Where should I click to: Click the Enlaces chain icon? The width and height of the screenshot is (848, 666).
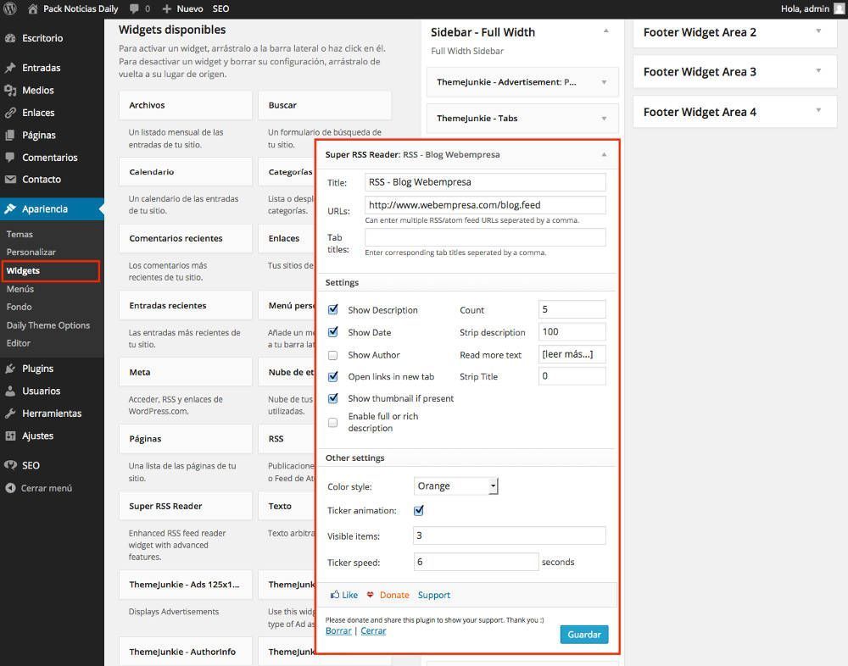click(9, 113)
